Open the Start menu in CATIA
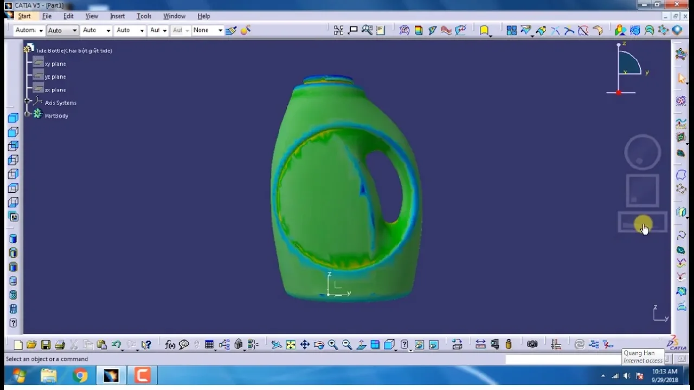Viewport: 694px width, 390px height. pyautogui.click(x=24, y=16)
